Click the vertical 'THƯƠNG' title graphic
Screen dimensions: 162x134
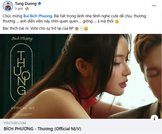(x=22, y=73)
